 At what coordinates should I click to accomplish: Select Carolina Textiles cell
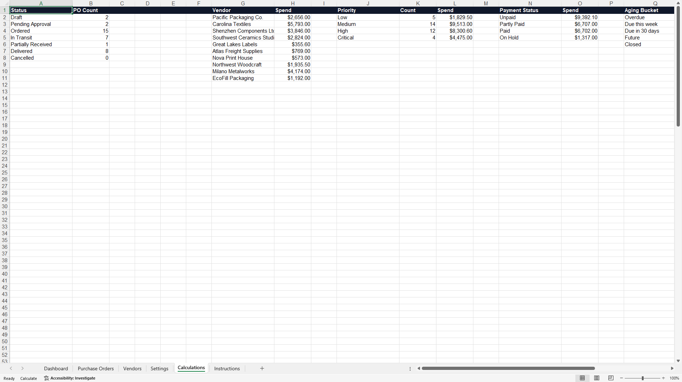tap(243, 24)
